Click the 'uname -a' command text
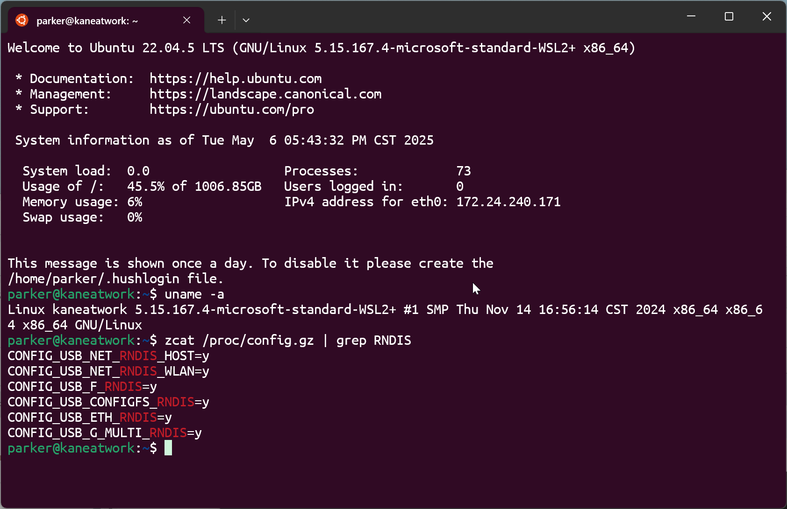Screen dimensions: 787x509 194,294
